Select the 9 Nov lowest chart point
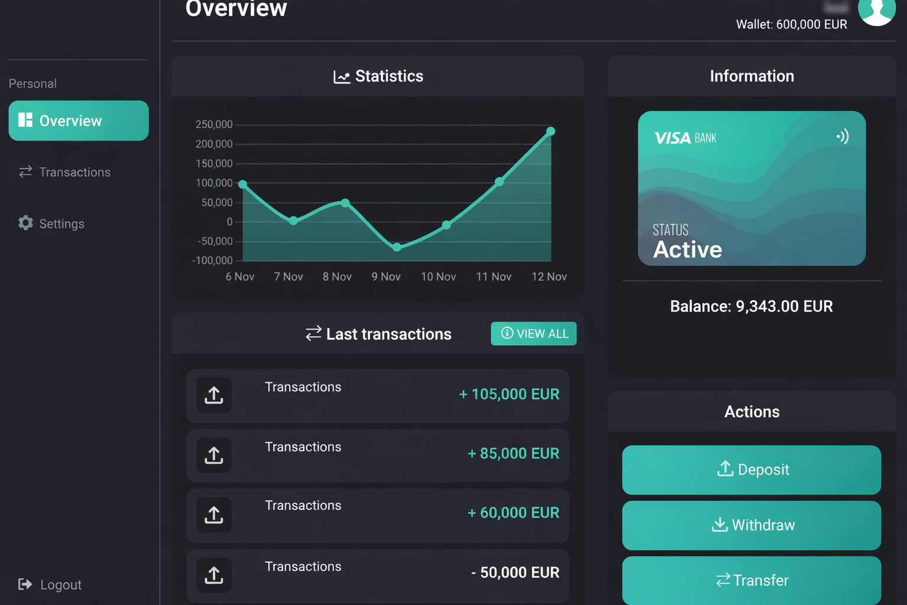Image resolution: width=907 pixels, height=605 pixels. [397, 247]
